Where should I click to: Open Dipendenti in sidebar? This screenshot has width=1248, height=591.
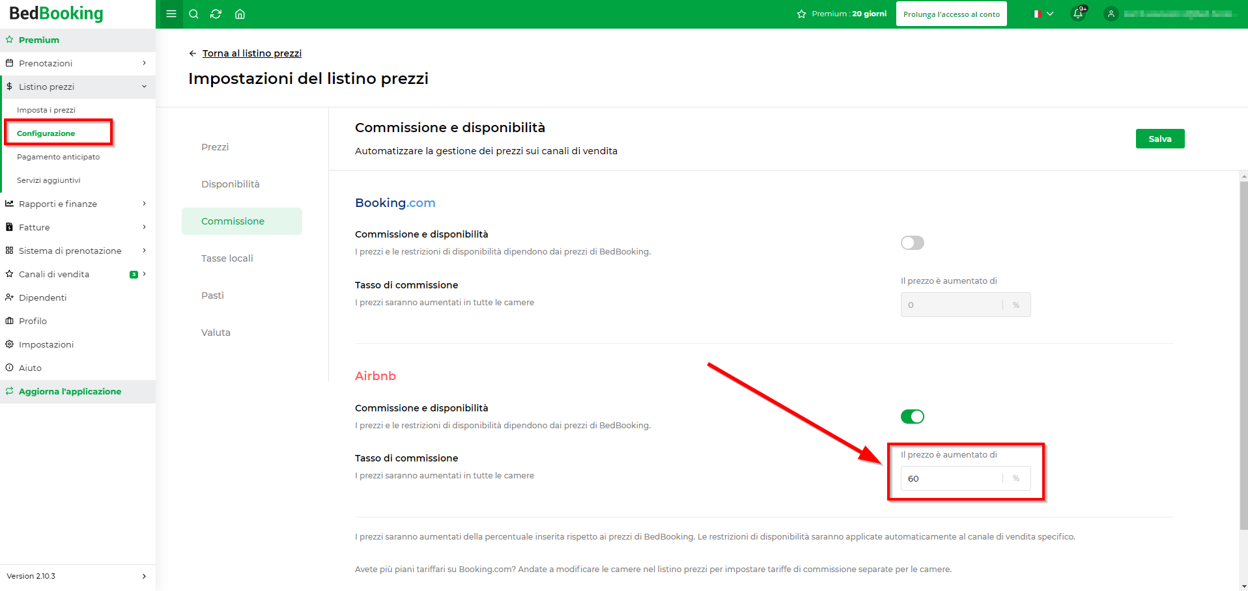tap(43, 297)
